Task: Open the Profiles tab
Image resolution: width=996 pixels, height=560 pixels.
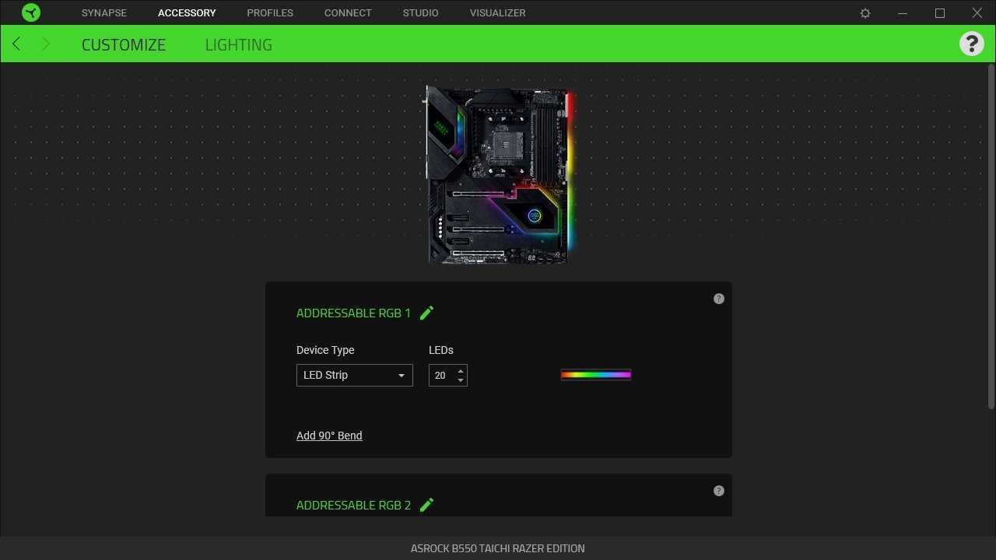Action: tap(270, 12)
